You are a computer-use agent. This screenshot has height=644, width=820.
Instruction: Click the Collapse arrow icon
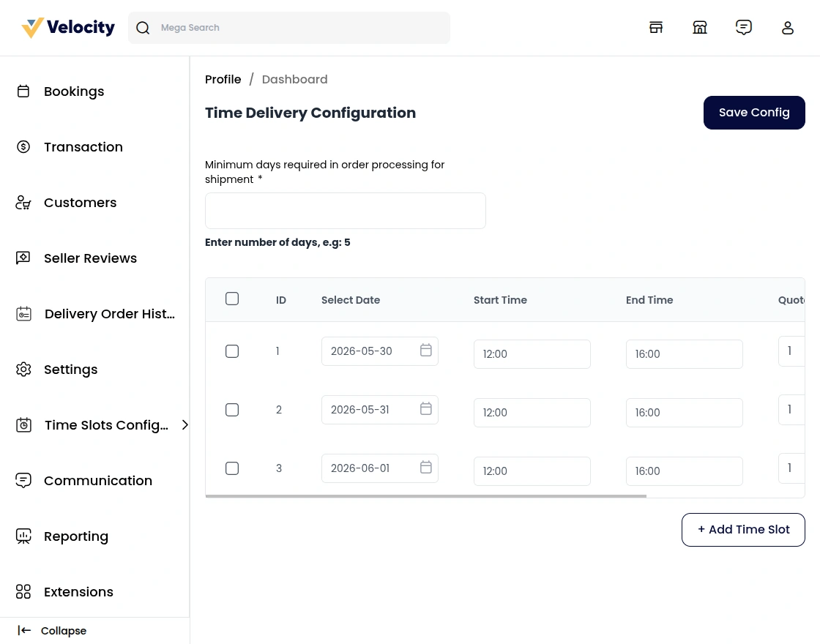coord(25,631)
